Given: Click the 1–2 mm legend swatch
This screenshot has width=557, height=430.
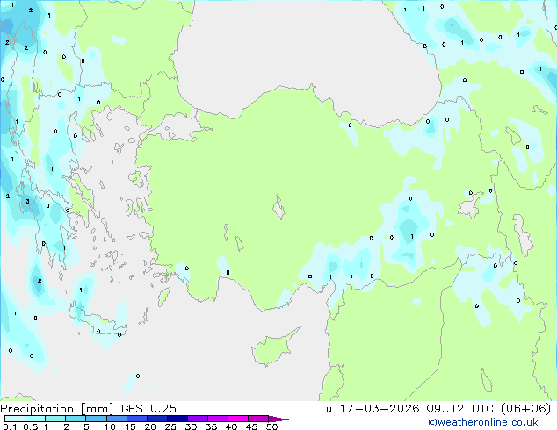Looking at the screenshot, I should click(55, 419).
